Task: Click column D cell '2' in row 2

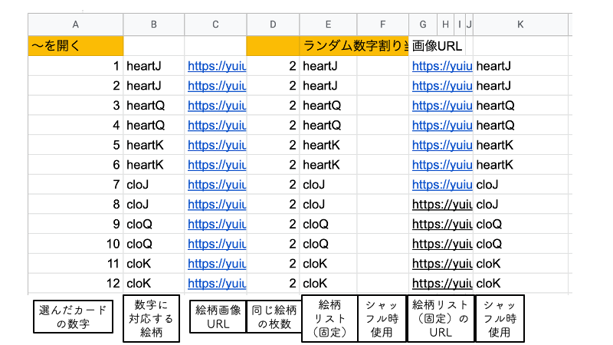Action: 273,86
